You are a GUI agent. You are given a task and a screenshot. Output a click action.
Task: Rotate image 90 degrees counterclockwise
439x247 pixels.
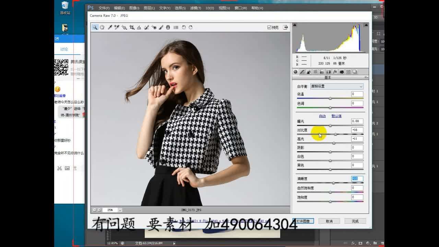pos(184,27)
